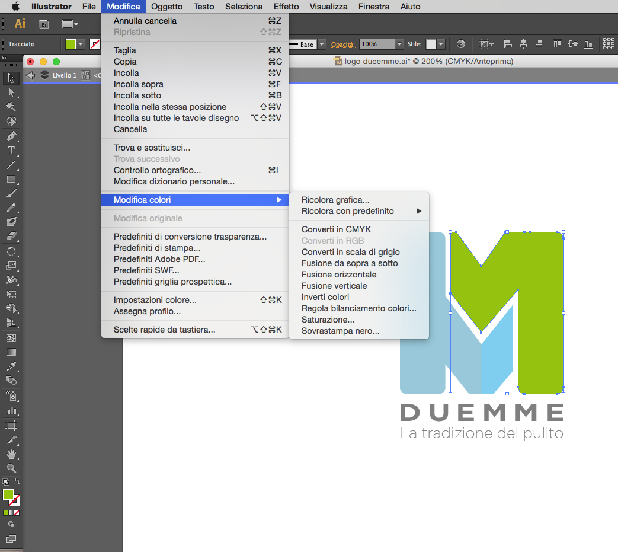Screen dimensions: 618x552
Task: Click vertical align center icon
Action: point(573,44)
